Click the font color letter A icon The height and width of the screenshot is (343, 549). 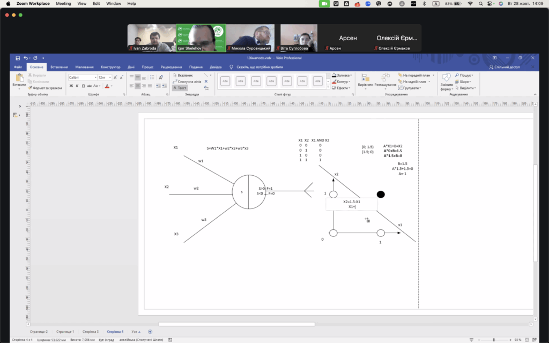pos(107,86)
